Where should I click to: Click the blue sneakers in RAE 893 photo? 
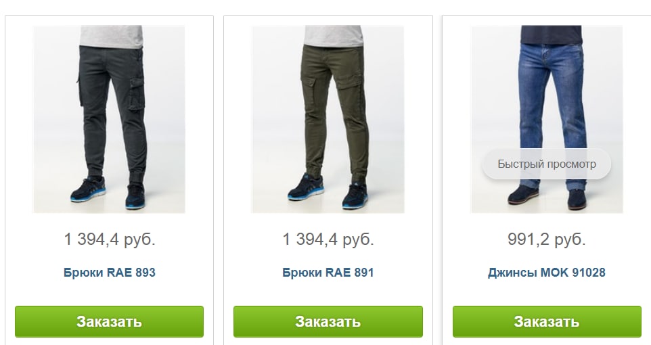click(x=108, y=192)
